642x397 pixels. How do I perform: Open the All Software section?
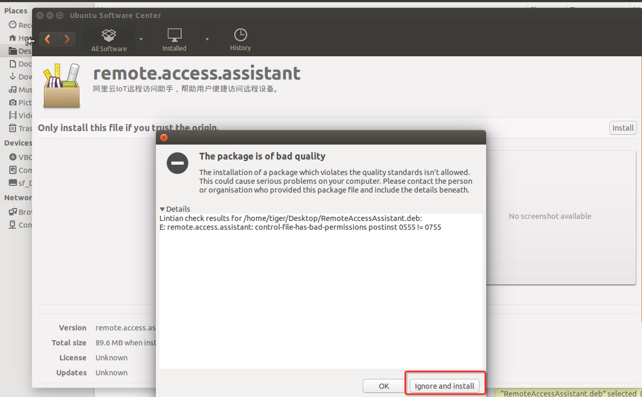pyautogui.click(x=109, y=40)
